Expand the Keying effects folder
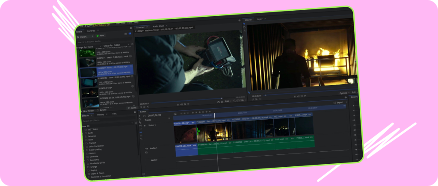438x186 pixels. pyautogui.click(x=93, y=170)
